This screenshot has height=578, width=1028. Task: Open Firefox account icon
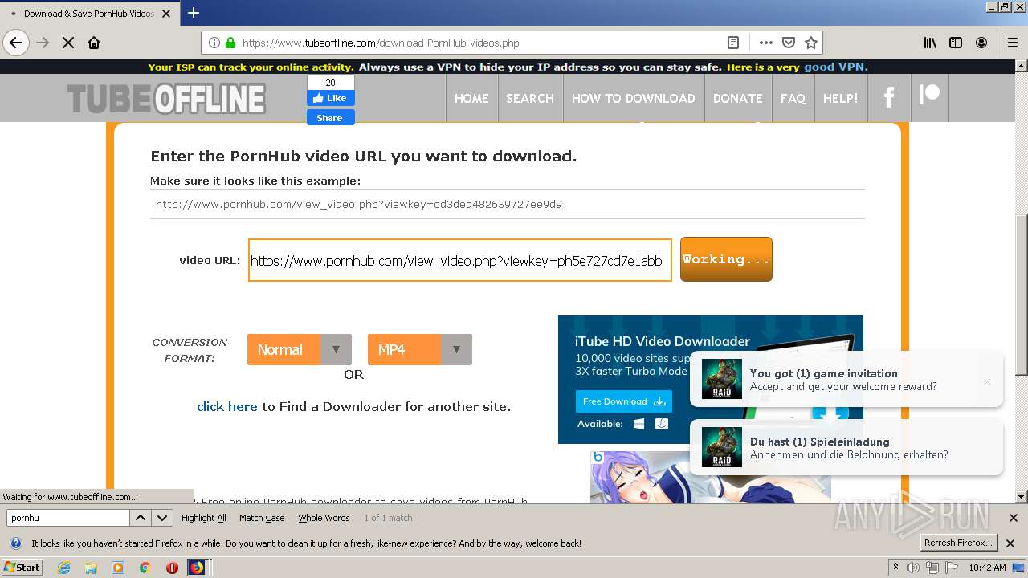(981, 43)
